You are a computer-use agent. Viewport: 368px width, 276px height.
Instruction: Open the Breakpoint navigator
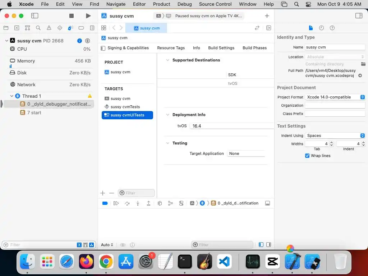pos(81,28)
